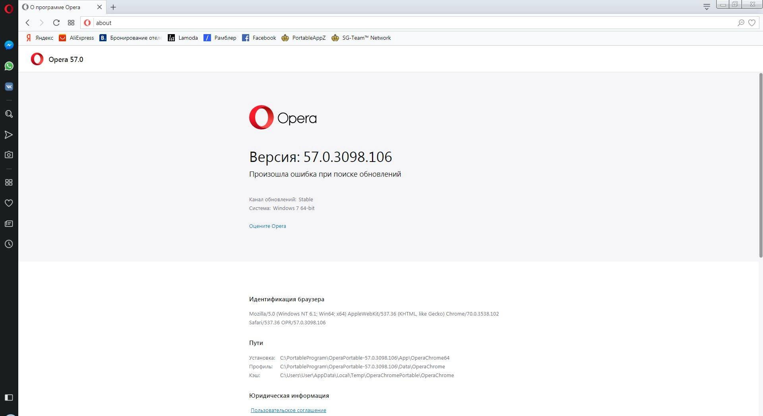Open the Opera main menu icon

pos(9,8)
